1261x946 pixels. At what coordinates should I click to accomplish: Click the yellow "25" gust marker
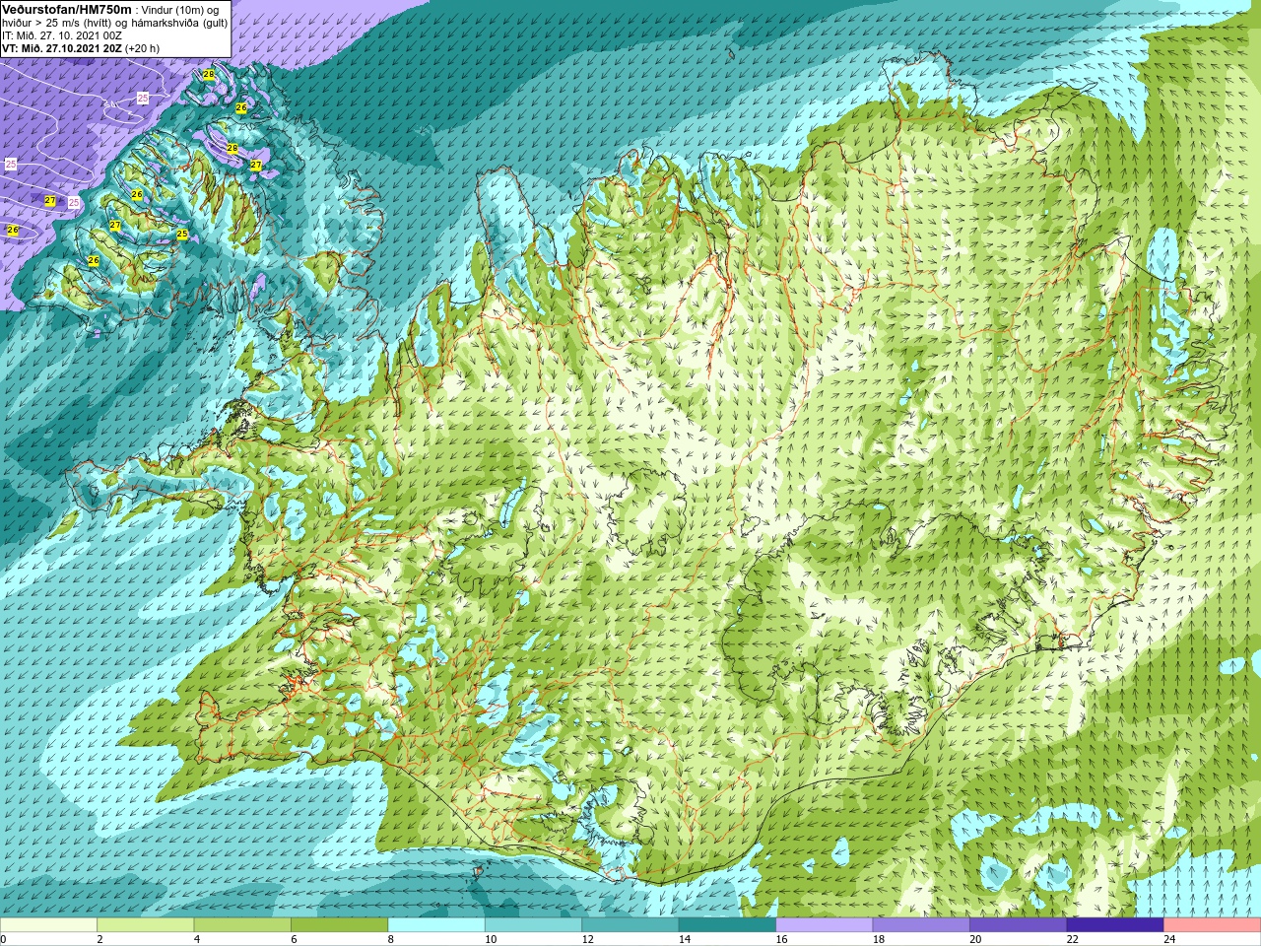(x=182, y=234)
